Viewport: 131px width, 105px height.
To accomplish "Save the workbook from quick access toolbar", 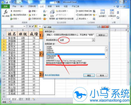I will tap(7, 2).
